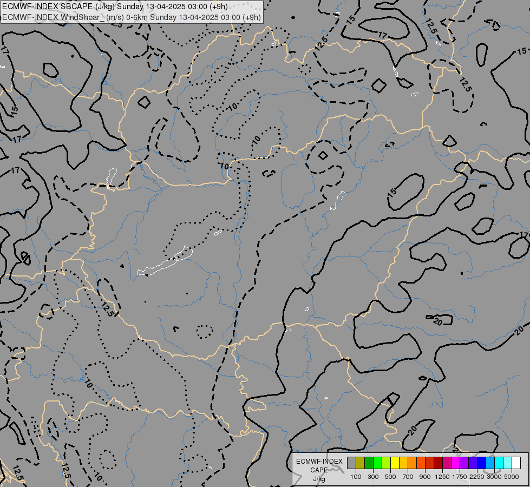Click the SBCAPE title line in the header

[115, 6]
